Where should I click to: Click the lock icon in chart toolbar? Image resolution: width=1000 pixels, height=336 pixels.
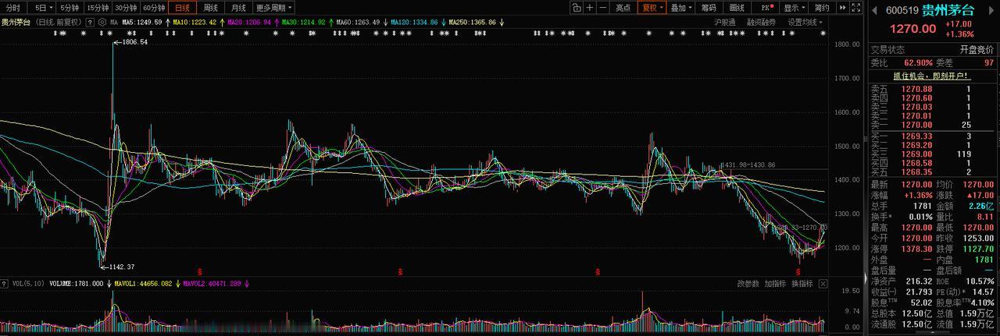576,7
